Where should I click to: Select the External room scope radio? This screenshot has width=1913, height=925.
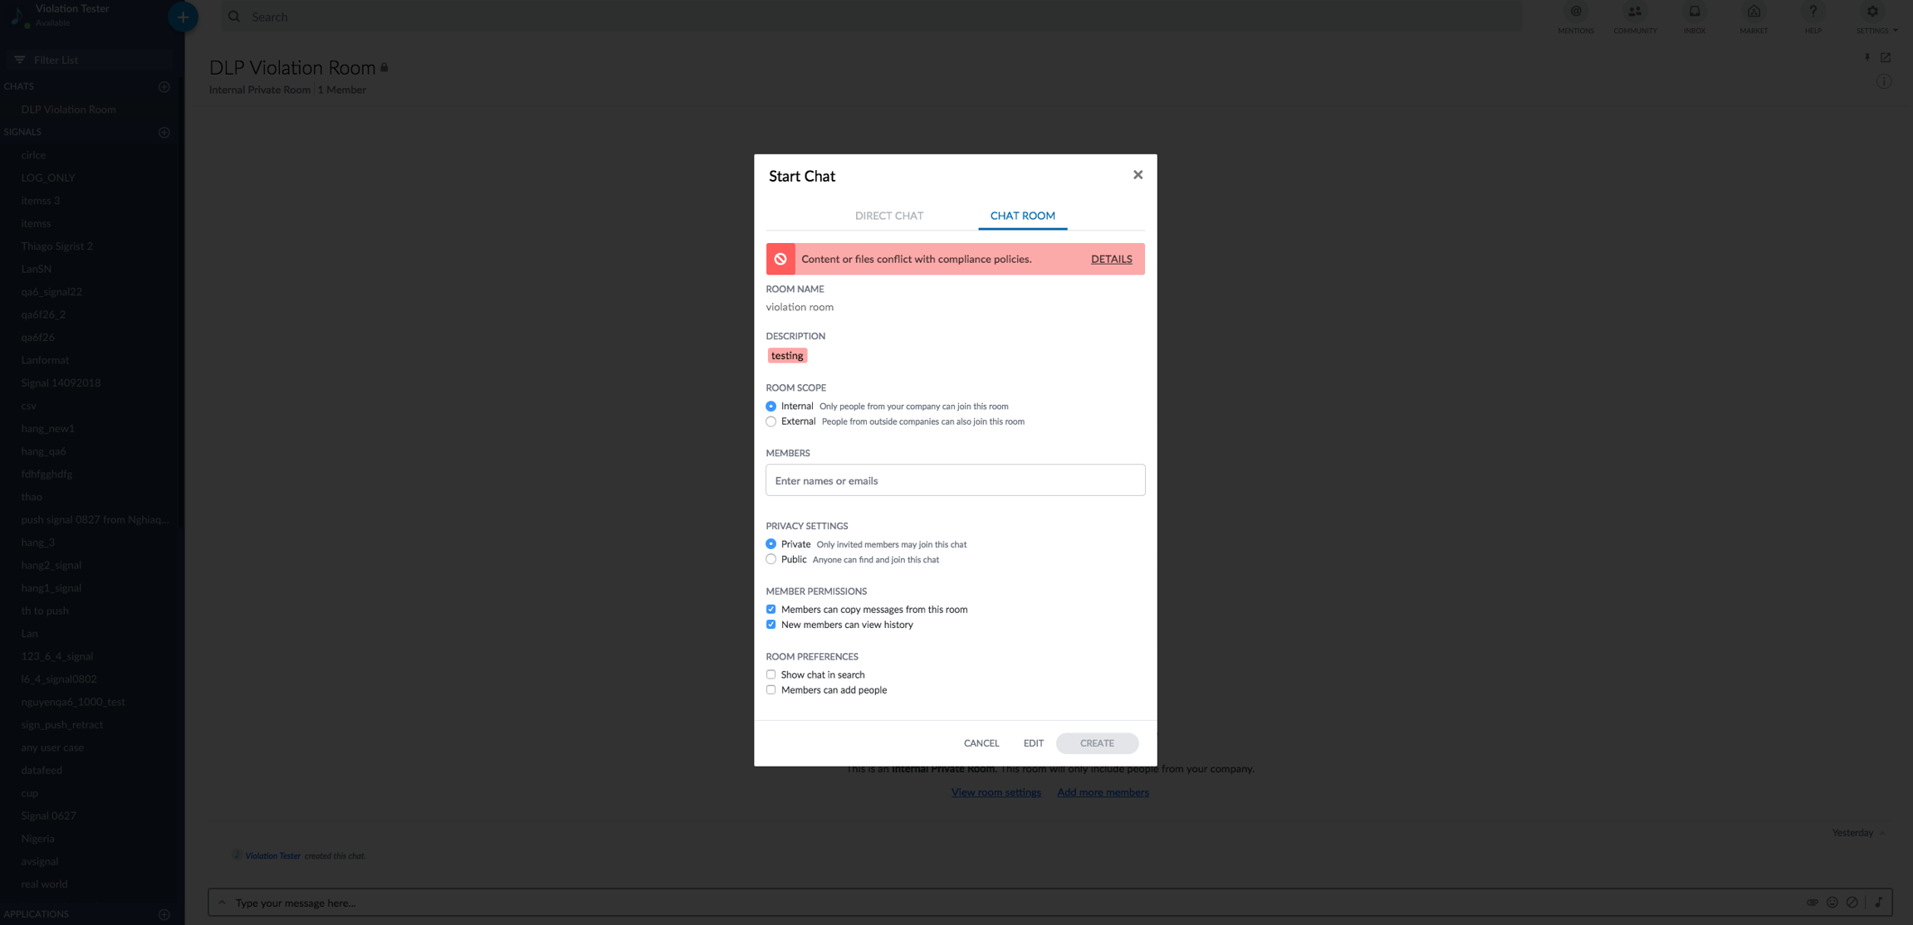pos(771,421)
